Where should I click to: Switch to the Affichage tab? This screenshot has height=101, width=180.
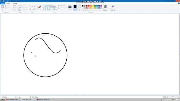coord(15,3)
